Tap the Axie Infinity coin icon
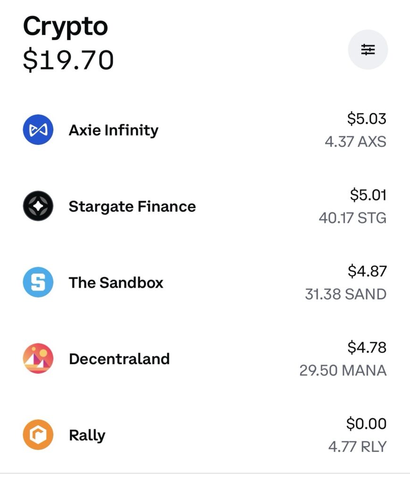Screen dimensions: 410x483 click(38, 130)
